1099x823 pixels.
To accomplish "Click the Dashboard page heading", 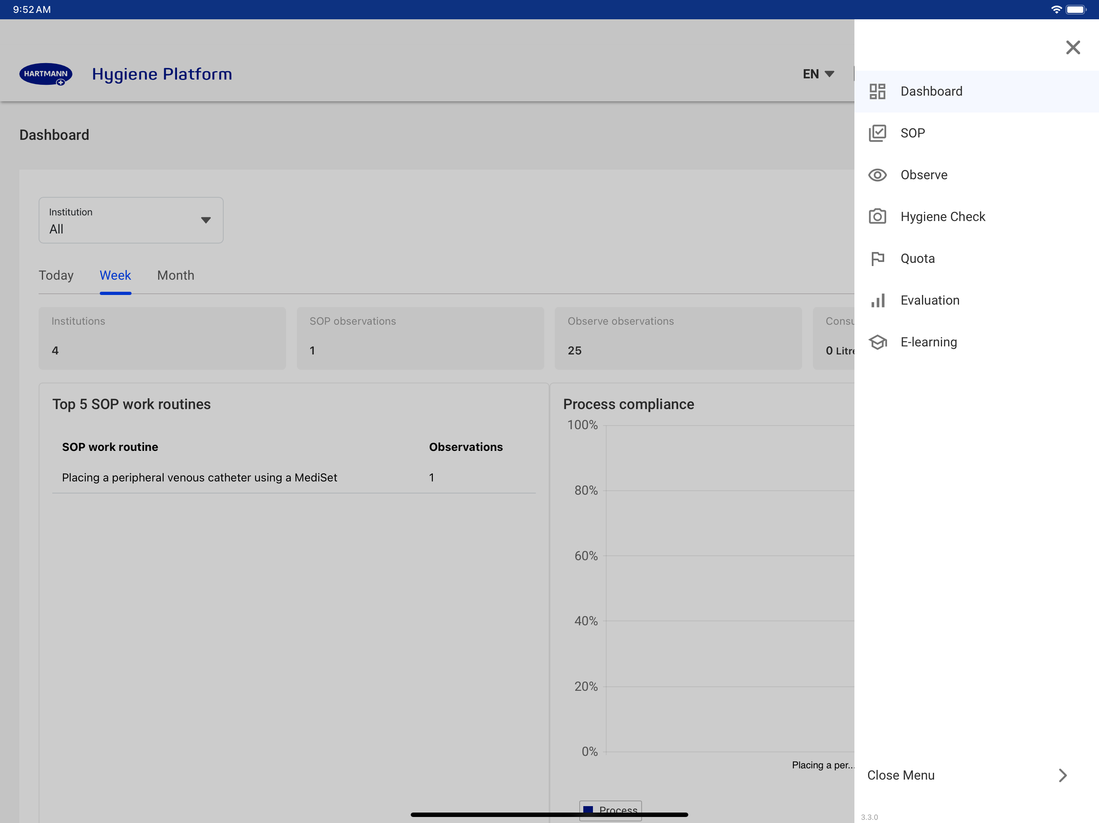I will click(54, 135).
